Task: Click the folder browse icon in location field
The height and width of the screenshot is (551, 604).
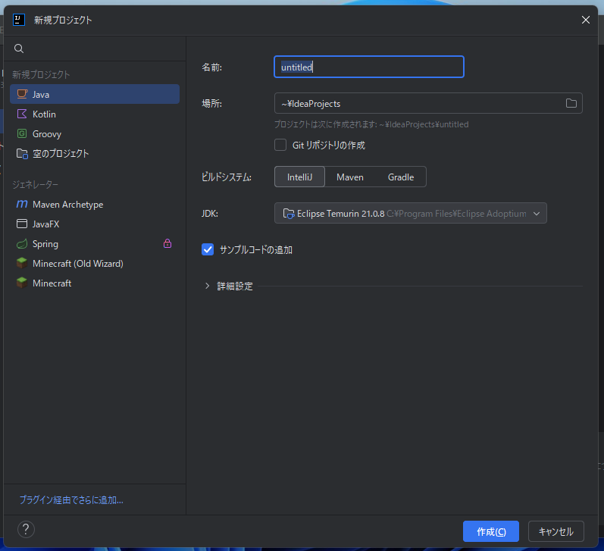Action: pos(571,103)
